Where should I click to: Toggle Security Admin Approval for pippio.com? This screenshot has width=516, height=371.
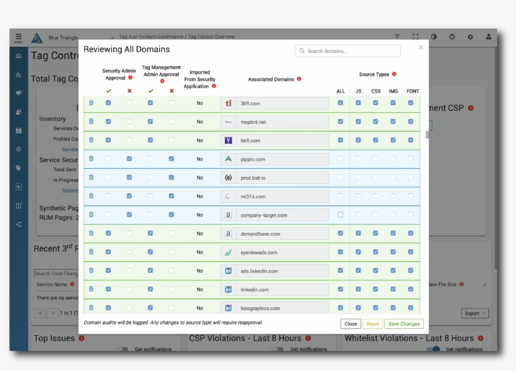[x=109, y=159]
